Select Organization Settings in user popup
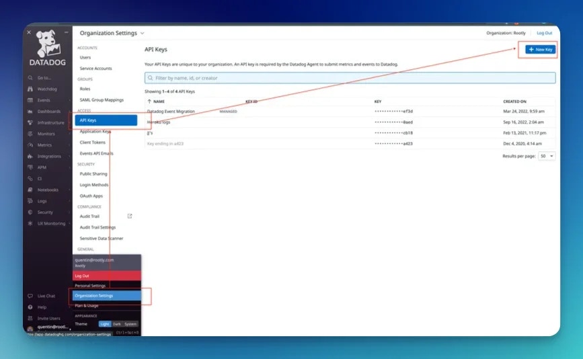Screen dimensions: 583x359 [x=107, y=295]
